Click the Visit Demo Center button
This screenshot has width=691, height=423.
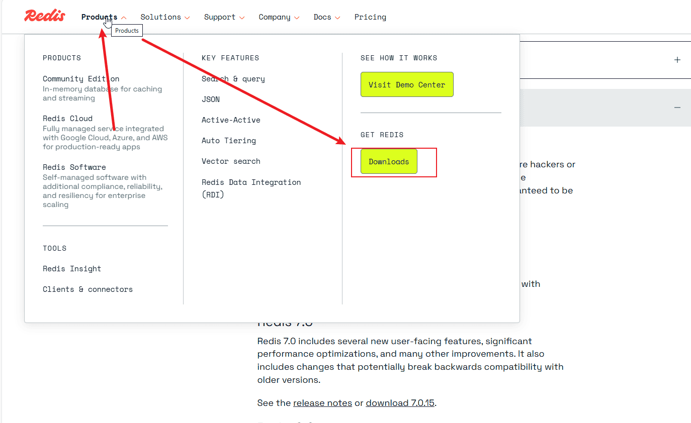pos(406,84)
